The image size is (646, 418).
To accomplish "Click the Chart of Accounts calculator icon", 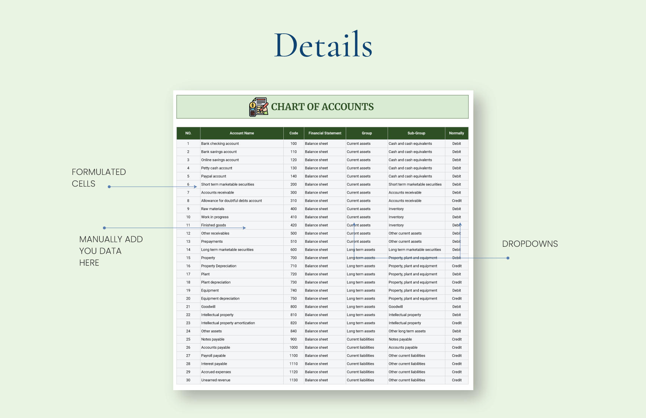I will [258, 107].
